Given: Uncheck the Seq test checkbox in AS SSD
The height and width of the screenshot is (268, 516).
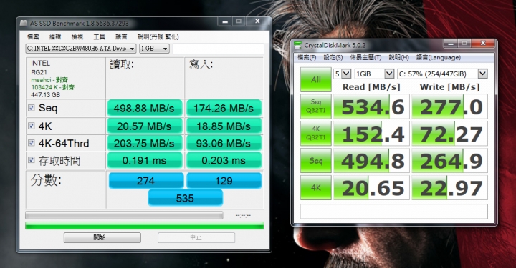Looking at the screenshot, I should [32, 108].
